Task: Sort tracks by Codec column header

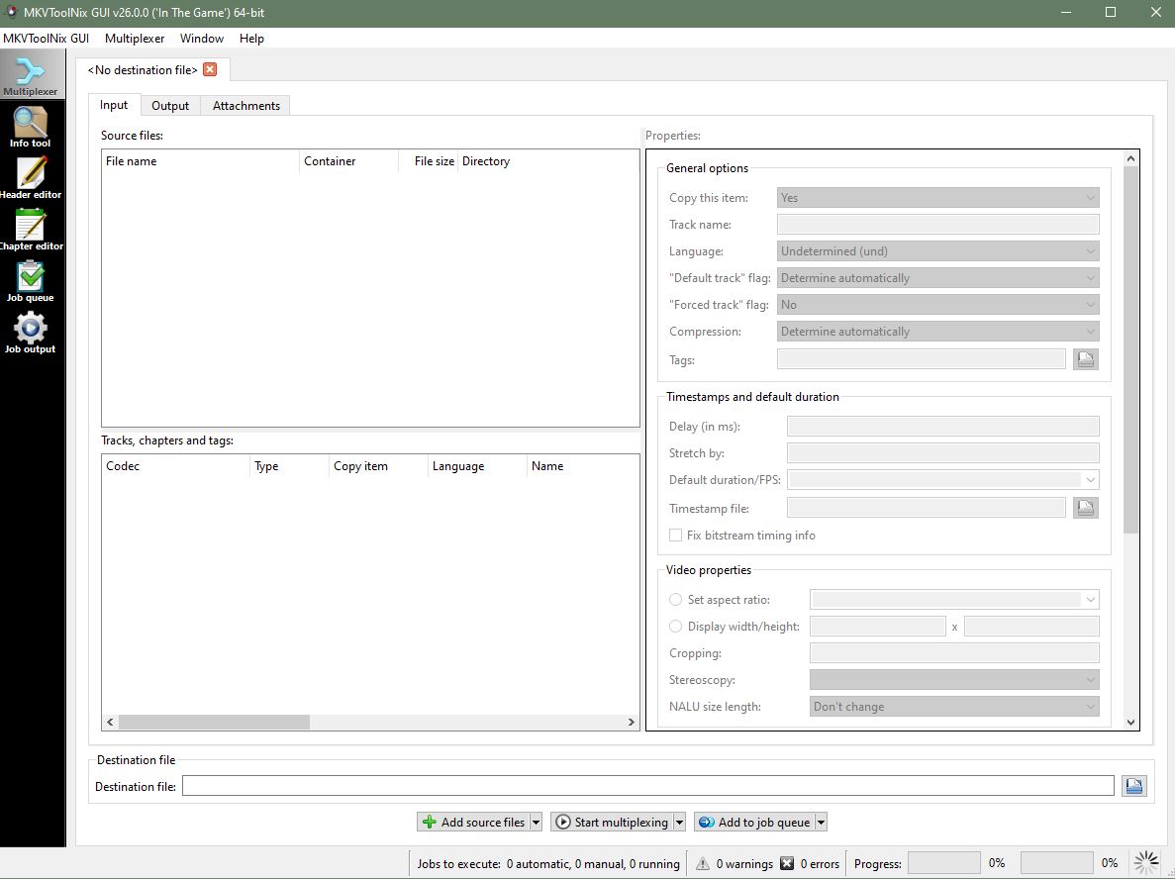Action: pyautogui.click(x=175, y=466)
